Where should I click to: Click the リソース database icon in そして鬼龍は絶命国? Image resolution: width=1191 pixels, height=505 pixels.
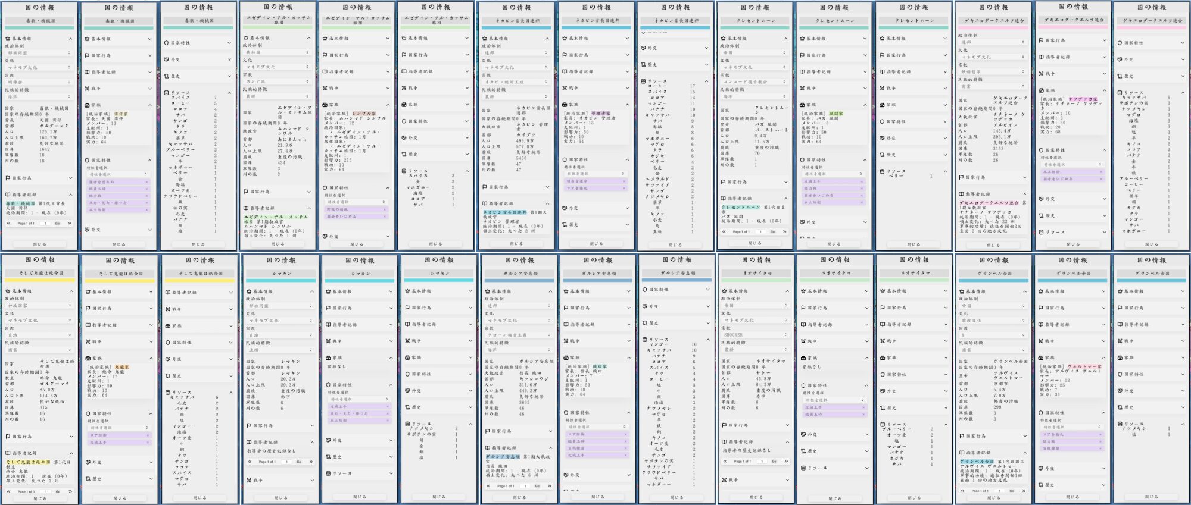point(167,393)
